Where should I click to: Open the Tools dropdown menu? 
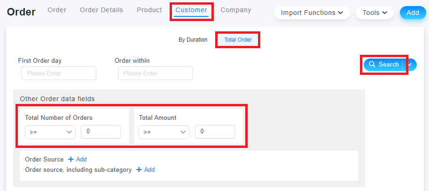tap(374, 13)
